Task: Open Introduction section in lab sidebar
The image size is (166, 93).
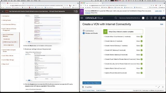Action: coord(6,16)
